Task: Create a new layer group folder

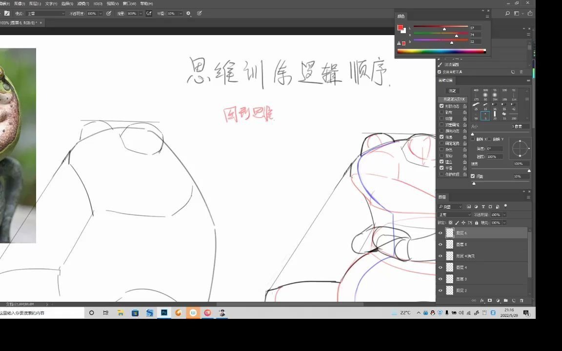Action: pyautogui.click(x=505, y=300)
